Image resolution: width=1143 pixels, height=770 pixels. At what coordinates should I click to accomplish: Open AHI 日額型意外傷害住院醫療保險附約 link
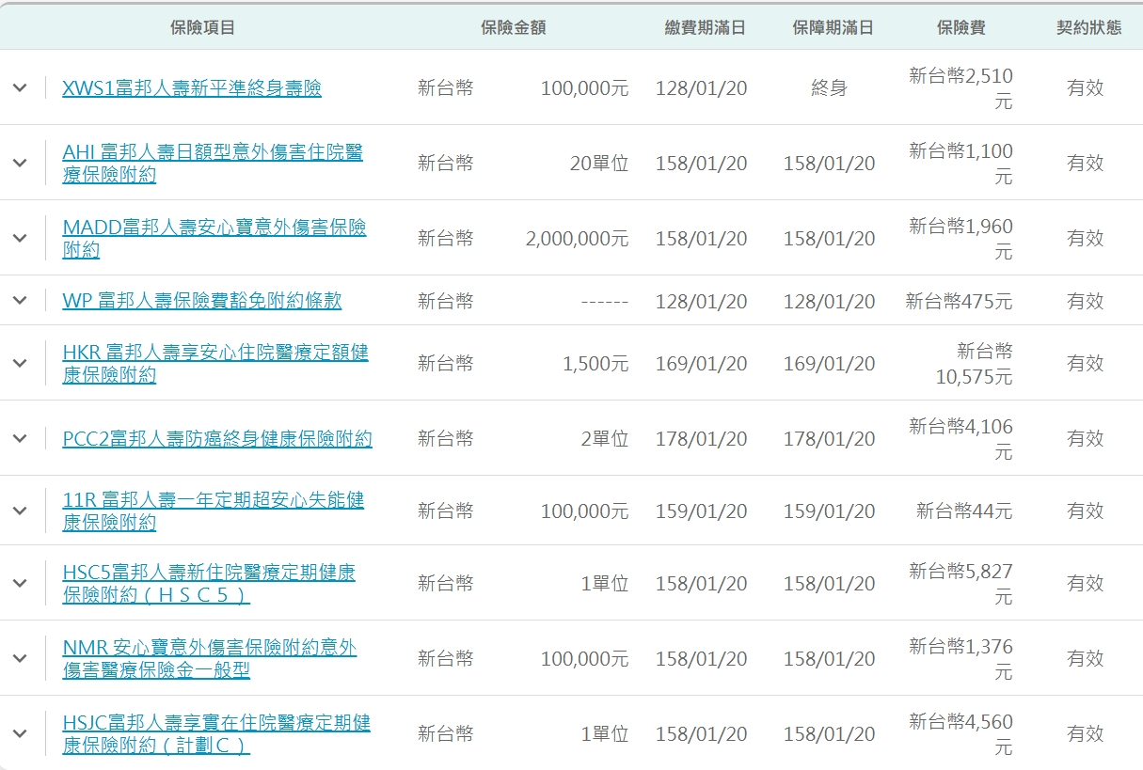click(213, 164)
